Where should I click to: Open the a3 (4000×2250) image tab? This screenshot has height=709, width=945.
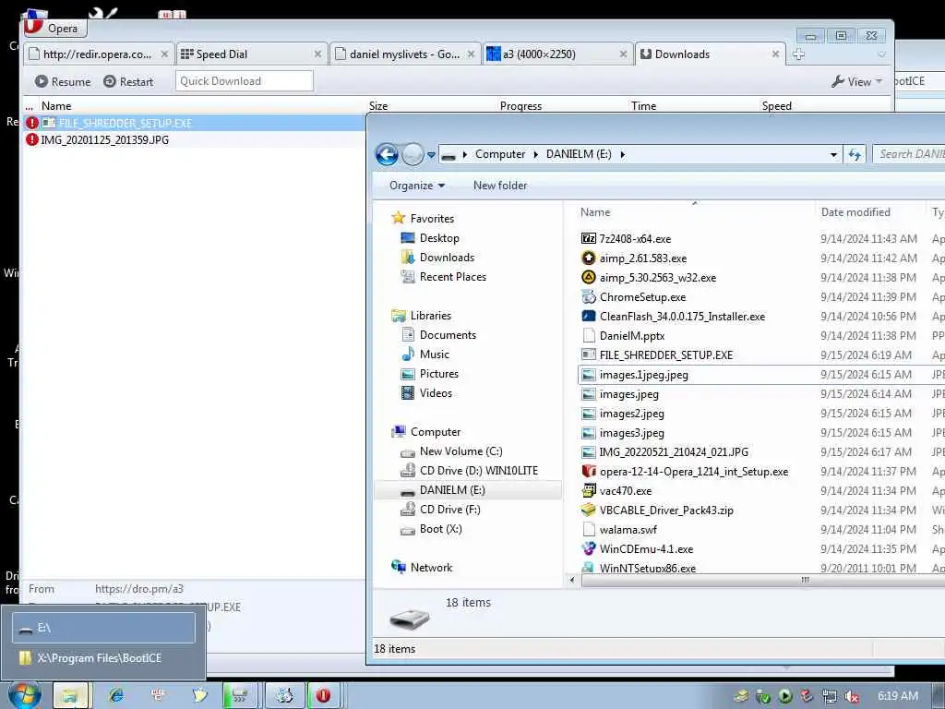(558, 54)
